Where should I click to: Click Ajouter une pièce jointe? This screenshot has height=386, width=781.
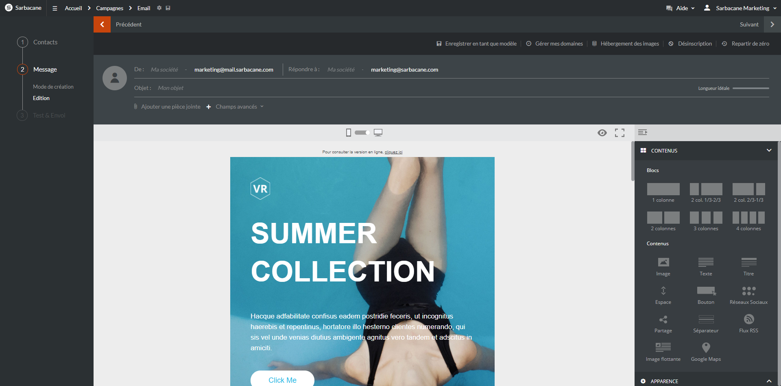167,107
